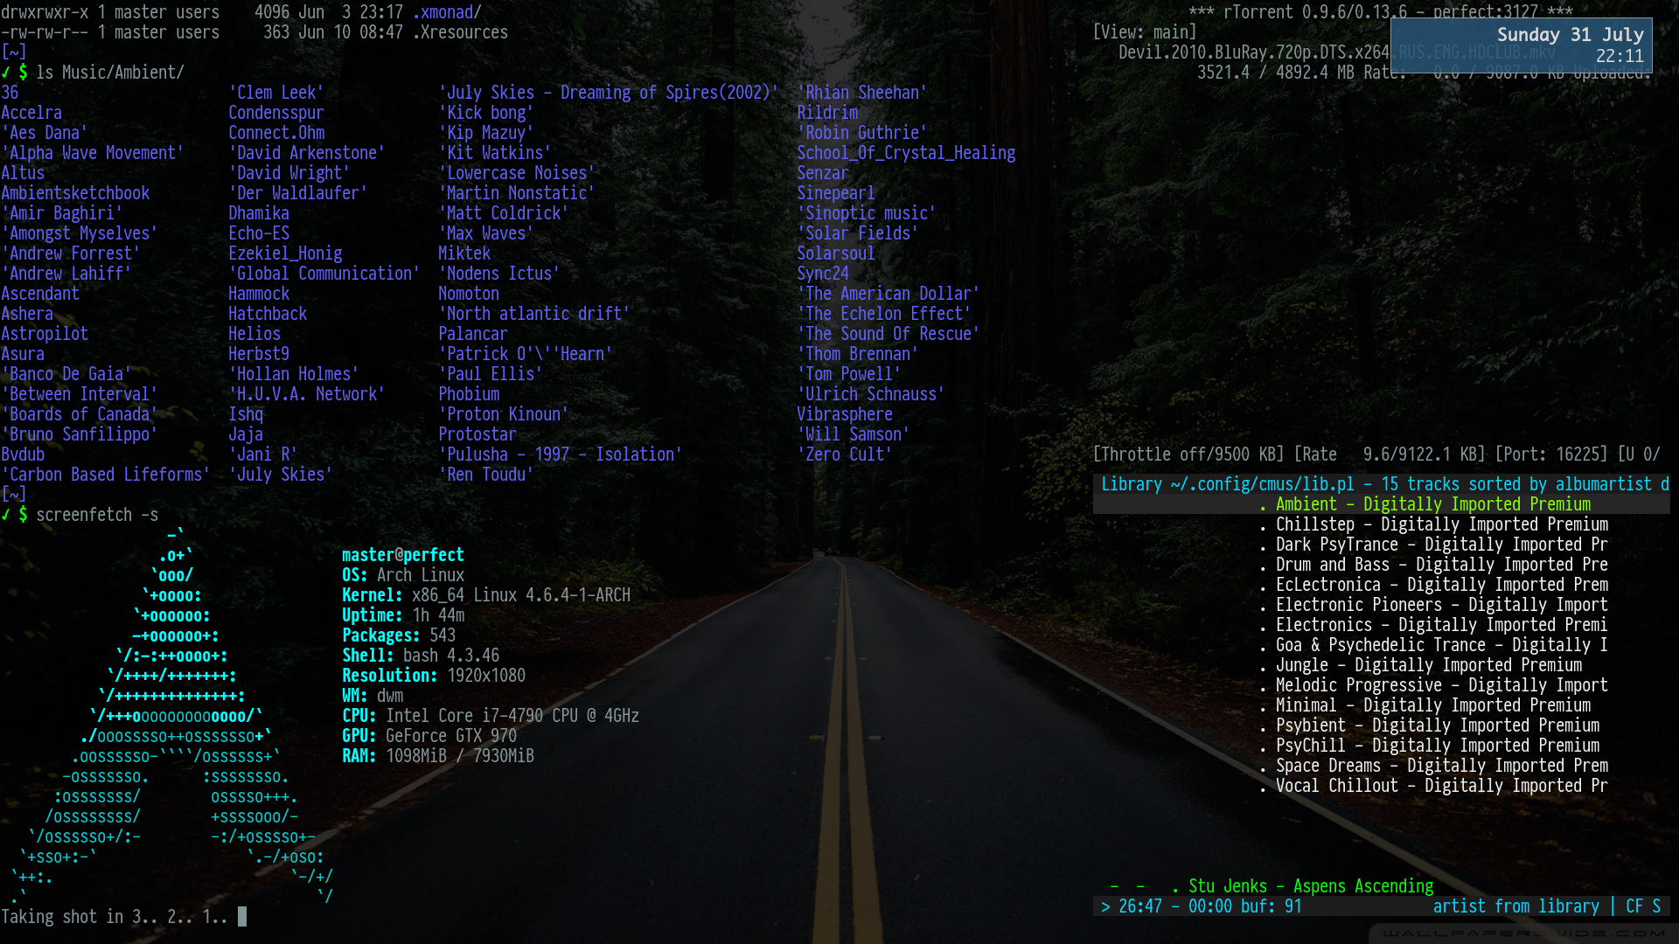Click rTorrent [View: main] label
The image size is (1679, 944).
[1145, 32]
